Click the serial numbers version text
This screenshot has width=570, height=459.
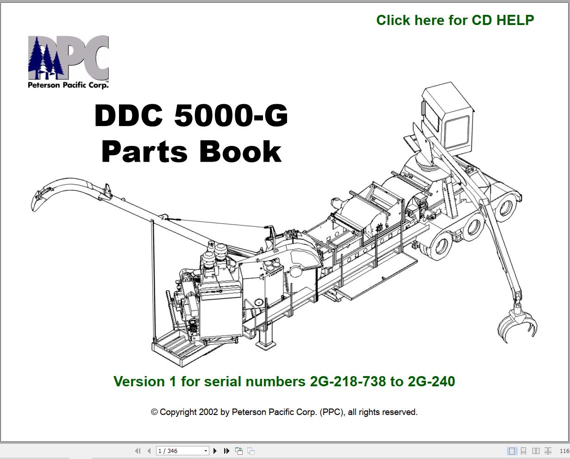[x=284, y=381]
